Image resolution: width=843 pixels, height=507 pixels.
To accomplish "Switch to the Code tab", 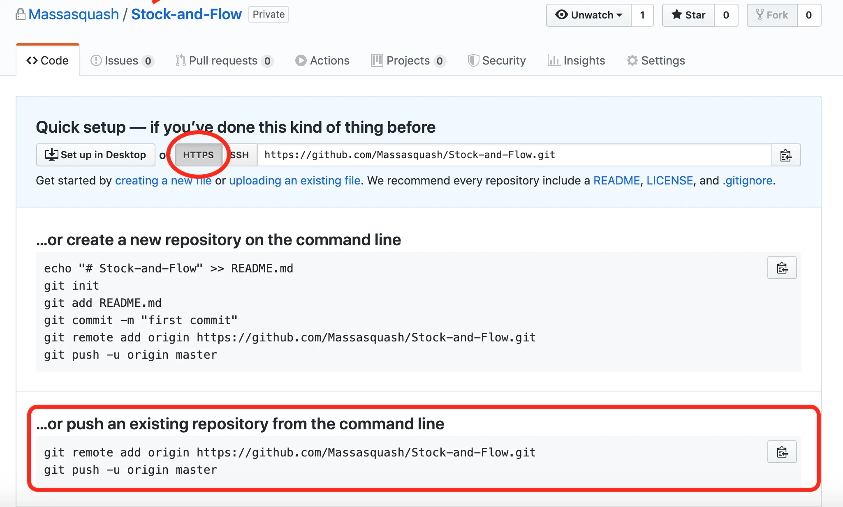I will (47, 60).
